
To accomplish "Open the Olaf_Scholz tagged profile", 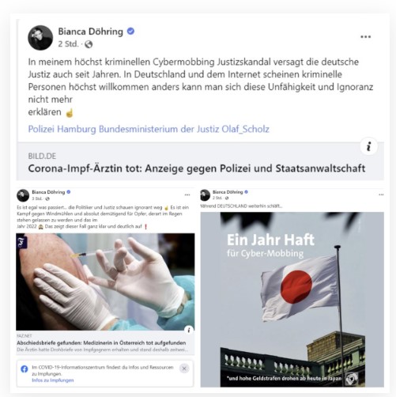I will (245, 129).
